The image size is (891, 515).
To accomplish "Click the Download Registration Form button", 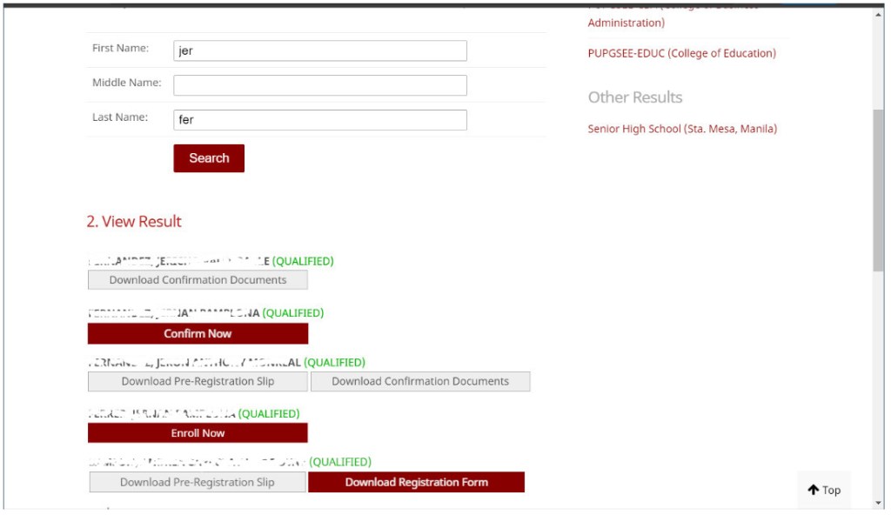I will pos(416,482).
